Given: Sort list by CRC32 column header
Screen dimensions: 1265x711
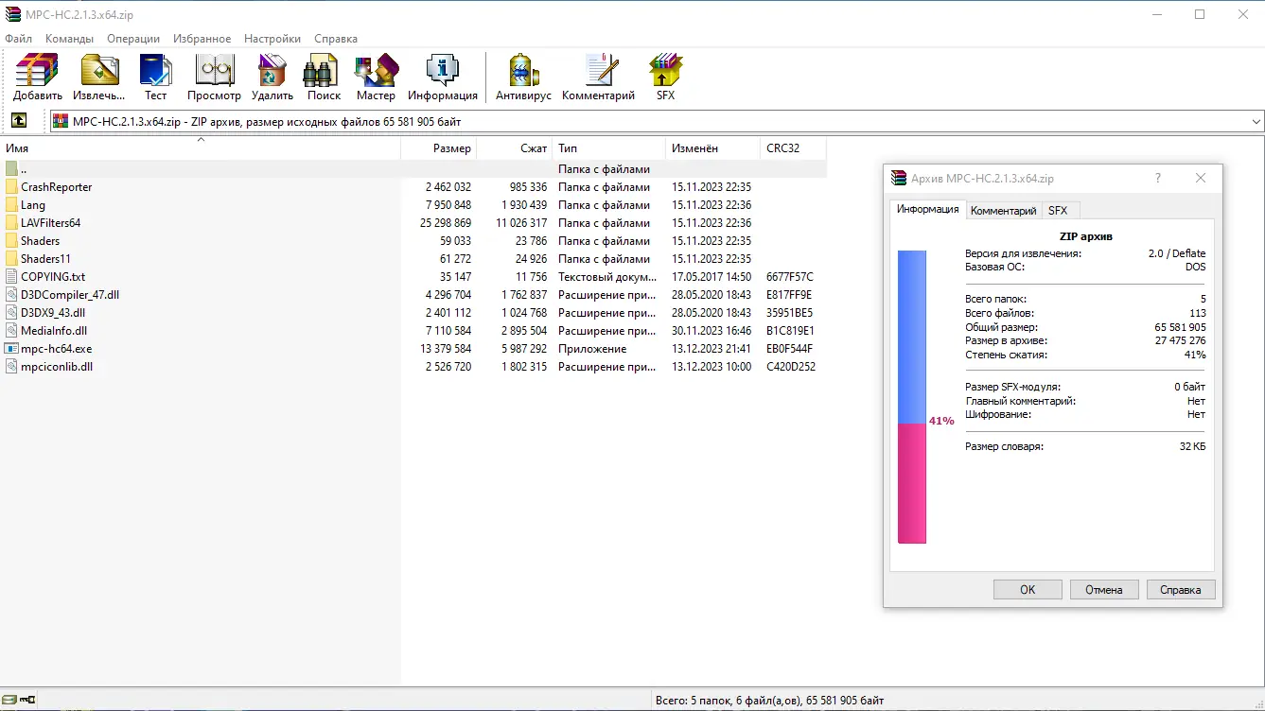Looking at the screenshot, I should pyautogui.click(x=793, y=148).
